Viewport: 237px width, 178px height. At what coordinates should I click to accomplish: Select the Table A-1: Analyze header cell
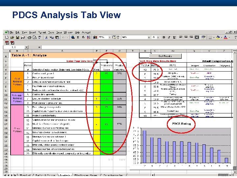click(68, 55)
